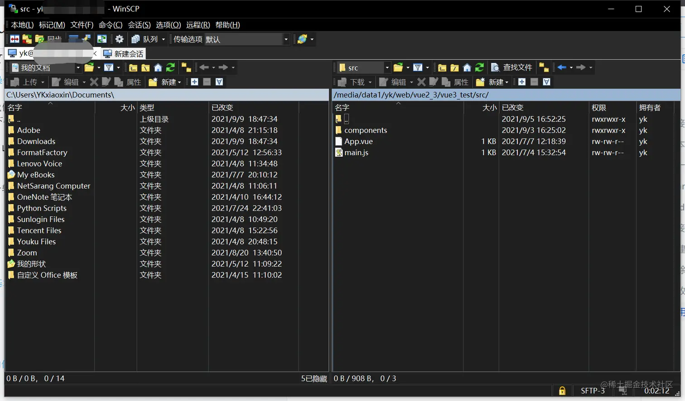685x401 pixels.
Task: Open the transfer settings 默认 combo box
Action: pyautogui.click(x=247, y=39)
